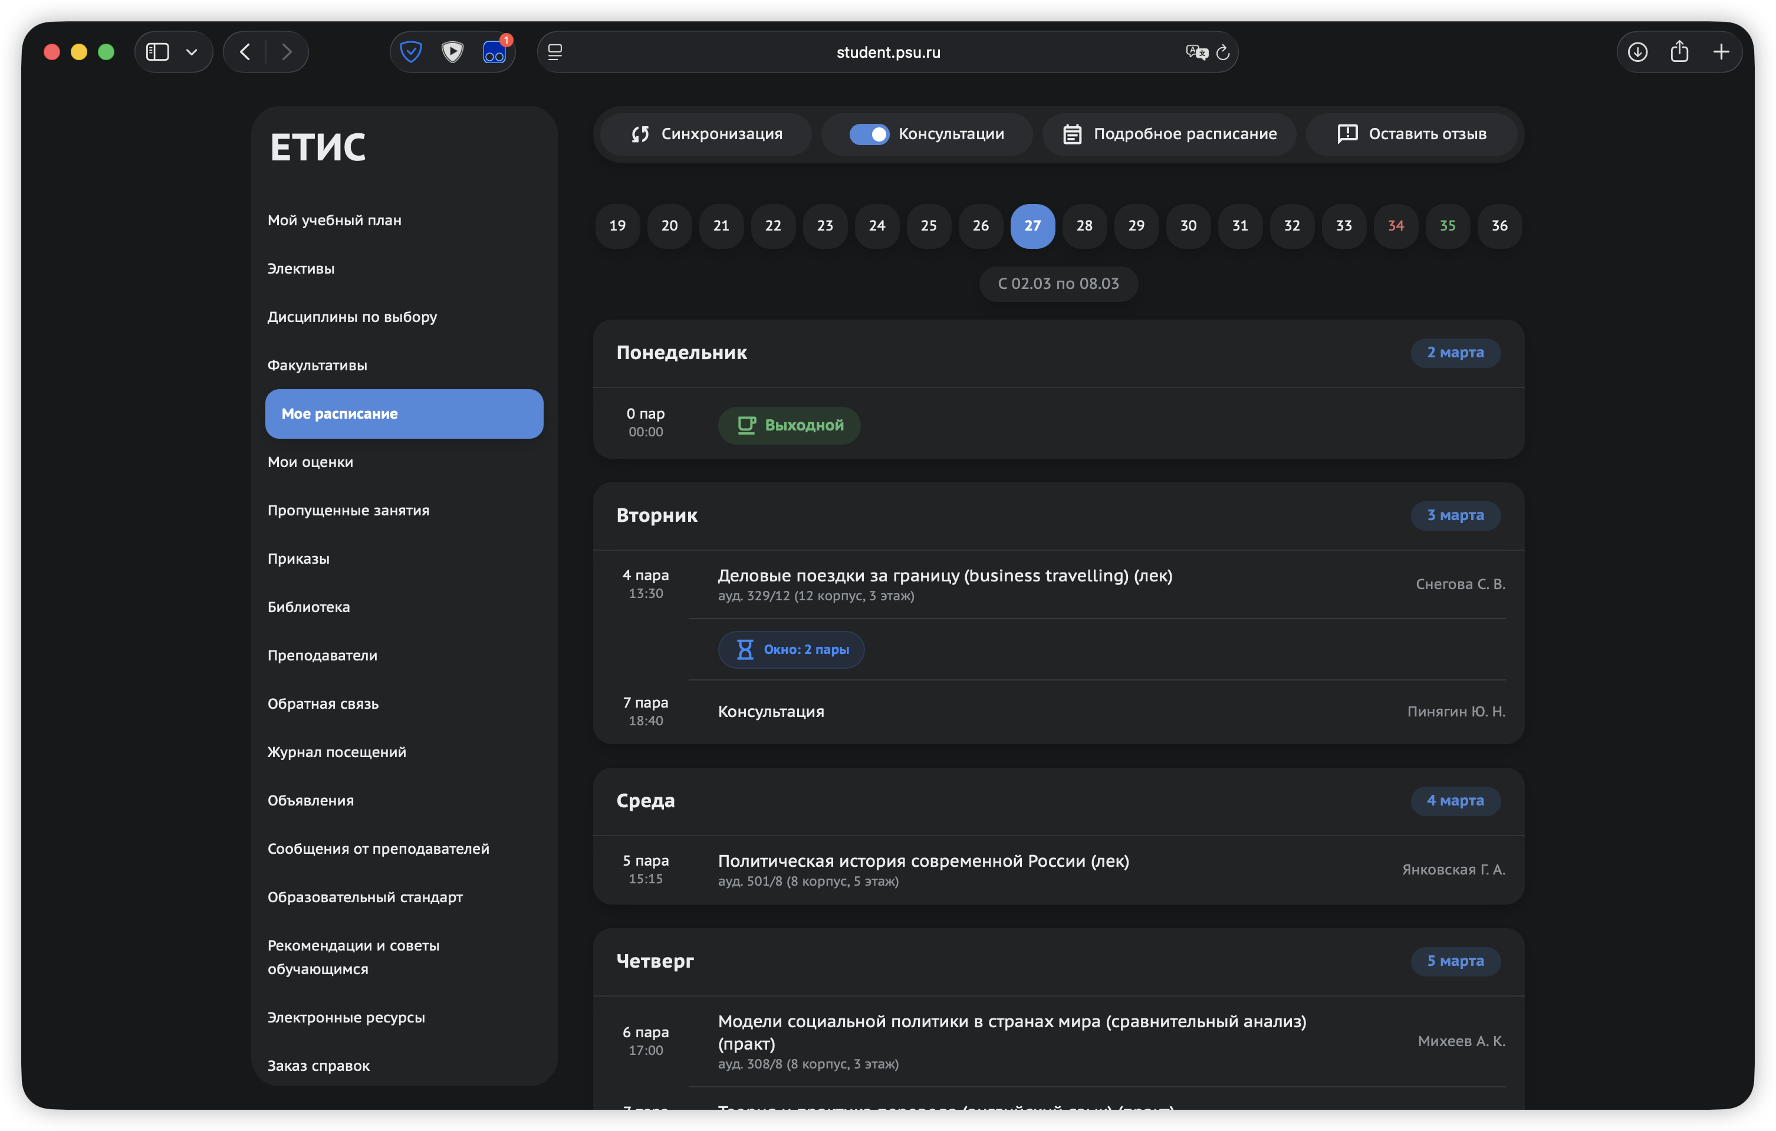1776x1131 pixels.
Task: Click the translate page icon
Action: point(1196,52)
